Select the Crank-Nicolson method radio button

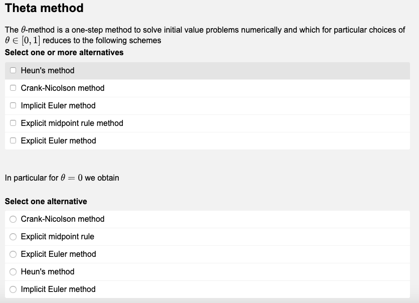(x=13, y=219)
